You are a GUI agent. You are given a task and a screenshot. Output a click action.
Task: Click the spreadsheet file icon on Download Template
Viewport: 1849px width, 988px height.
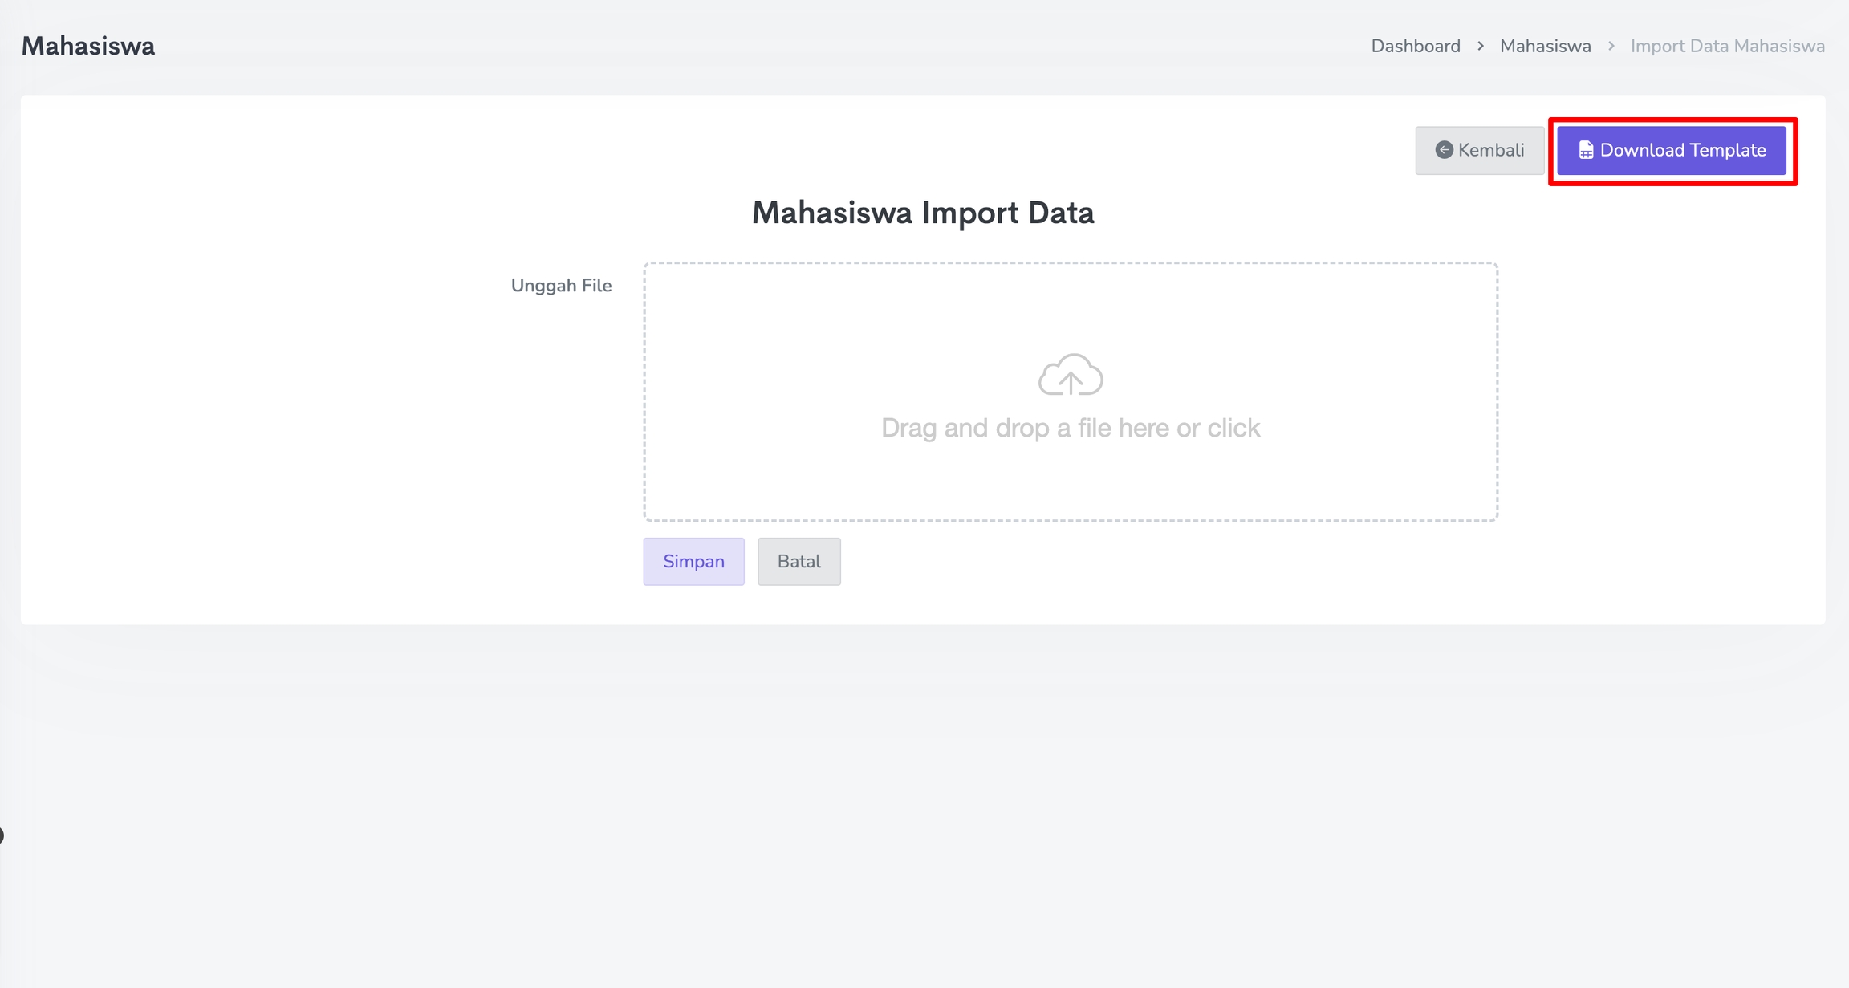pyautogui.click(x=1586, y=150)
